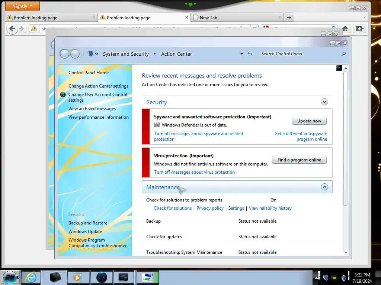Open Change Action Center settings

[x=98, y=86]
